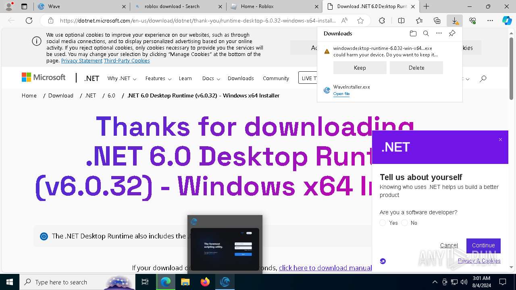Image resolution: width=516 pixels, height=290 pixels.
Task: Open the Favorites list icon
Action: pyautogui.click(x=419, y=21)
